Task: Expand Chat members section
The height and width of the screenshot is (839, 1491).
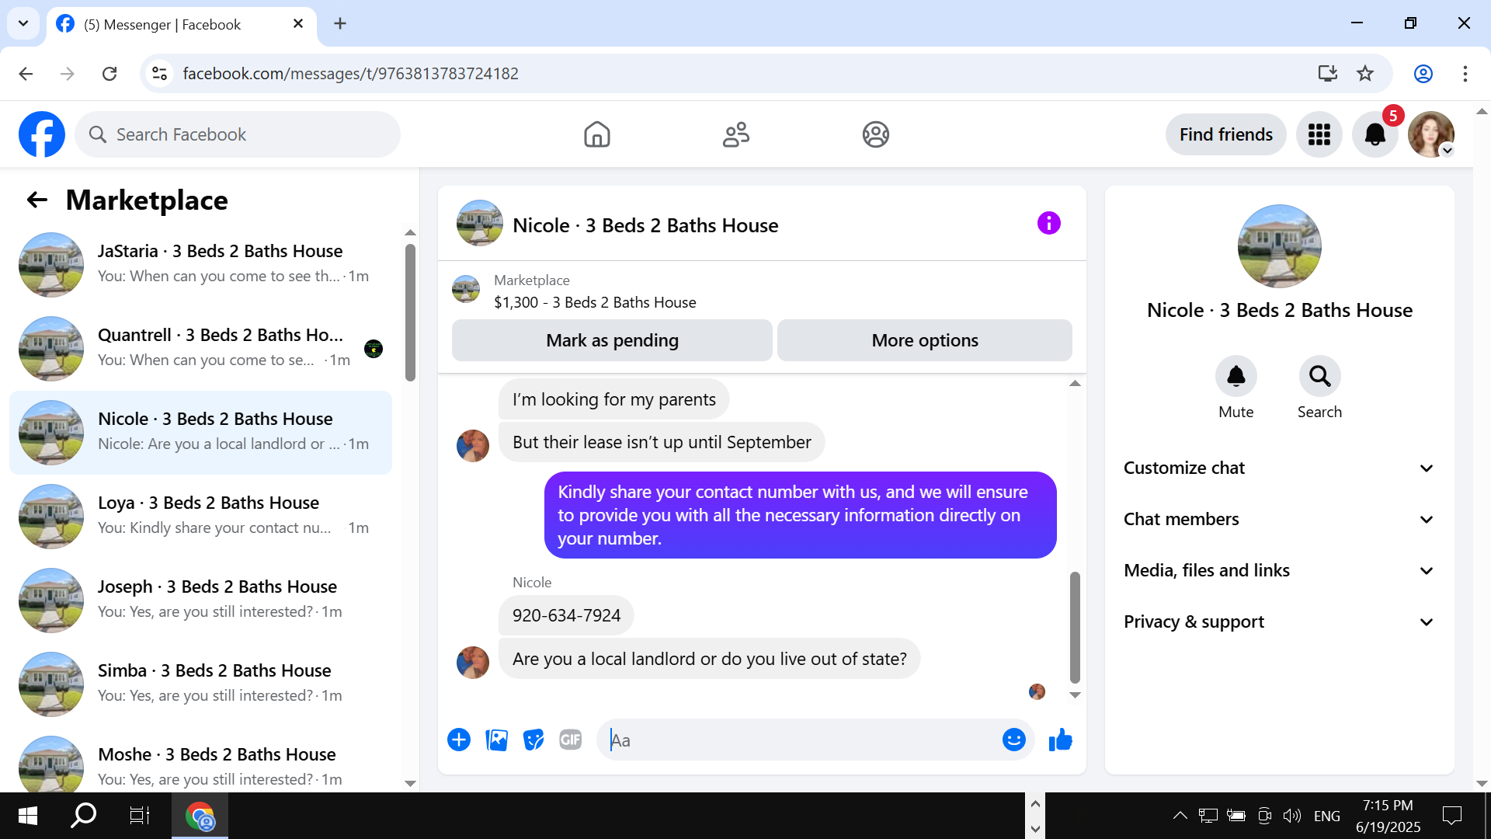Action: 1280,519
